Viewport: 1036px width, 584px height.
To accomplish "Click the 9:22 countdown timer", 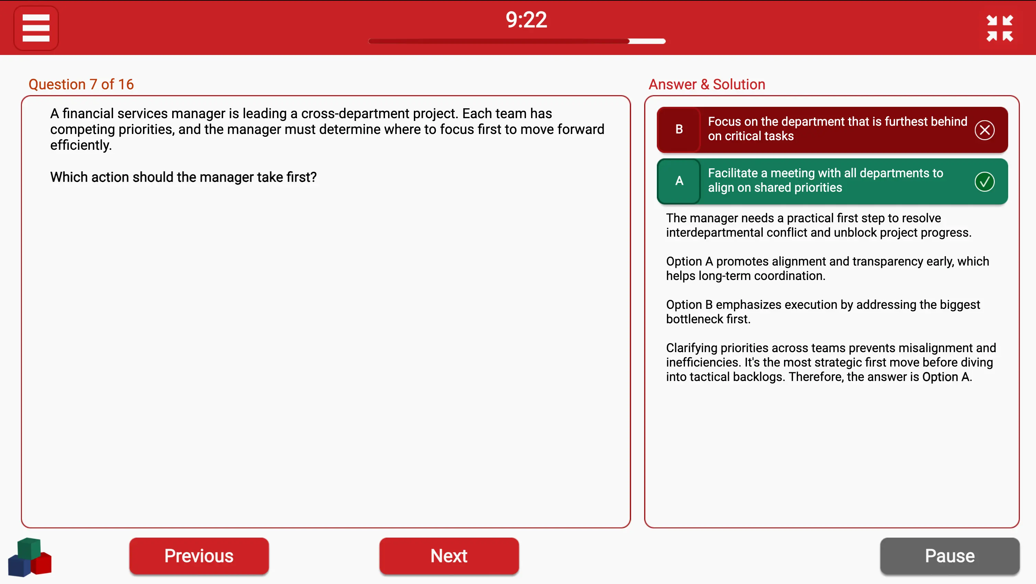I will [x=526, y=20].
